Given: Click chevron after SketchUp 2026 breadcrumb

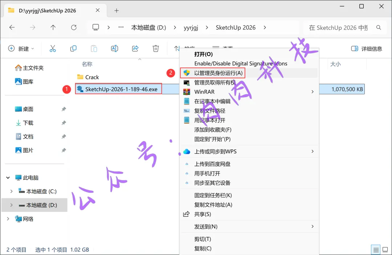Looking at the screenshot, I should tap(265, 28).
